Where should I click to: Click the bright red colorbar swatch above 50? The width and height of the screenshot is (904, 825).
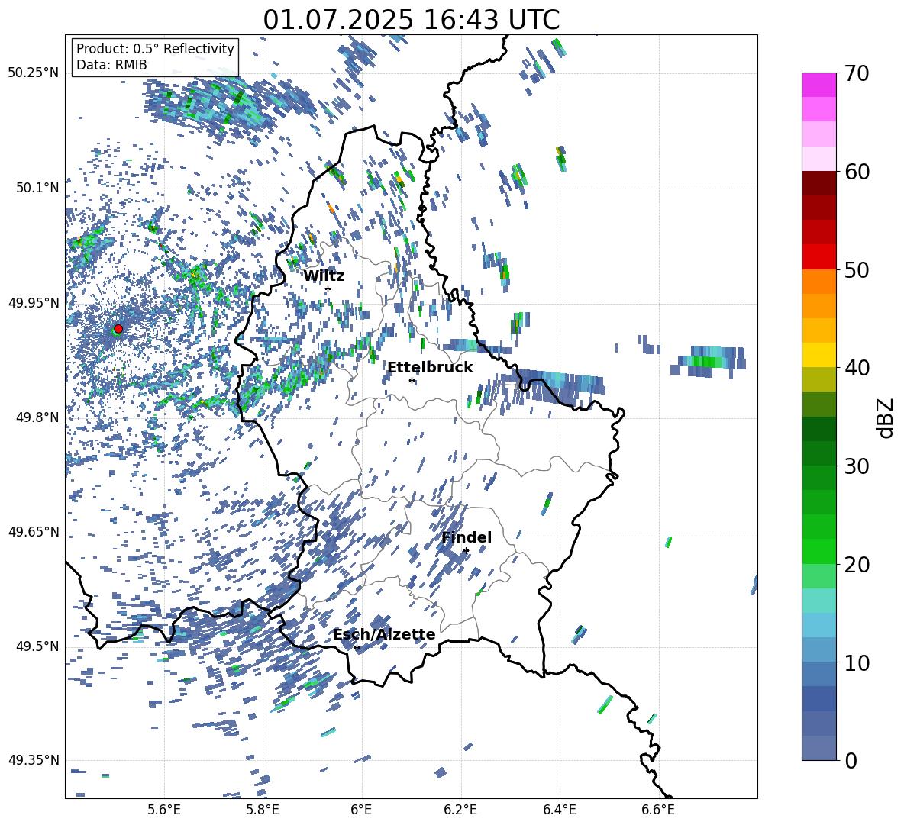pyautogui.click(x=819, y=257)
